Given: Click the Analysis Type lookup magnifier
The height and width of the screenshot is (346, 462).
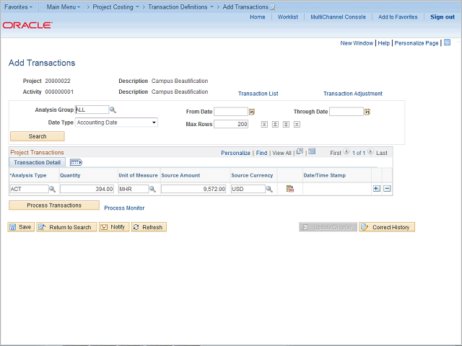Looking at the screenshot, I should pyautogui.click(x=52, y=189).
